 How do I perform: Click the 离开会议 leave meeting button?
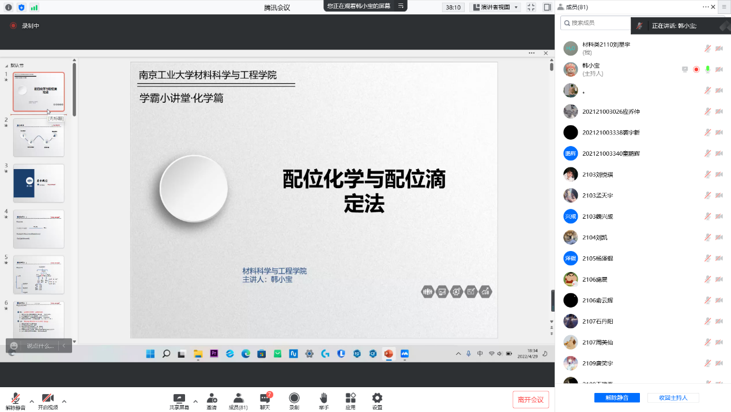coord(530,399)
